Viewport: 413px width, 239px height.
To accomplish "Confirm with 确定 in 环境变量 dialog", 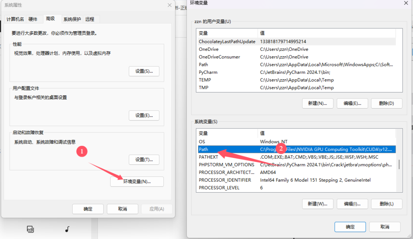I will tap(350, 227).
